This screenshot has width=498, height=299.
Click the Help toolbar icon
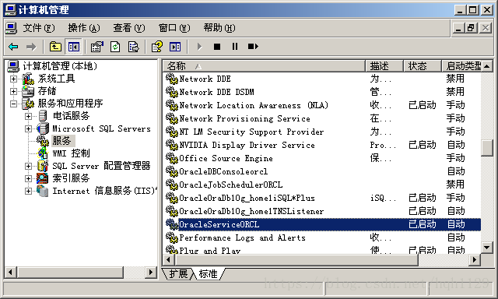157,47
